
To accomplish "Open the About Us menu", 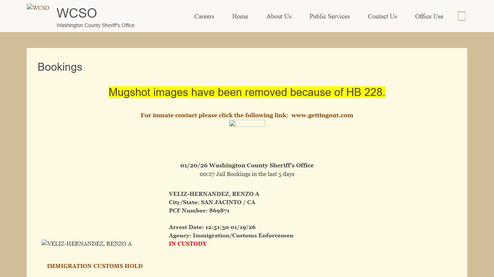I will point(278,16).
